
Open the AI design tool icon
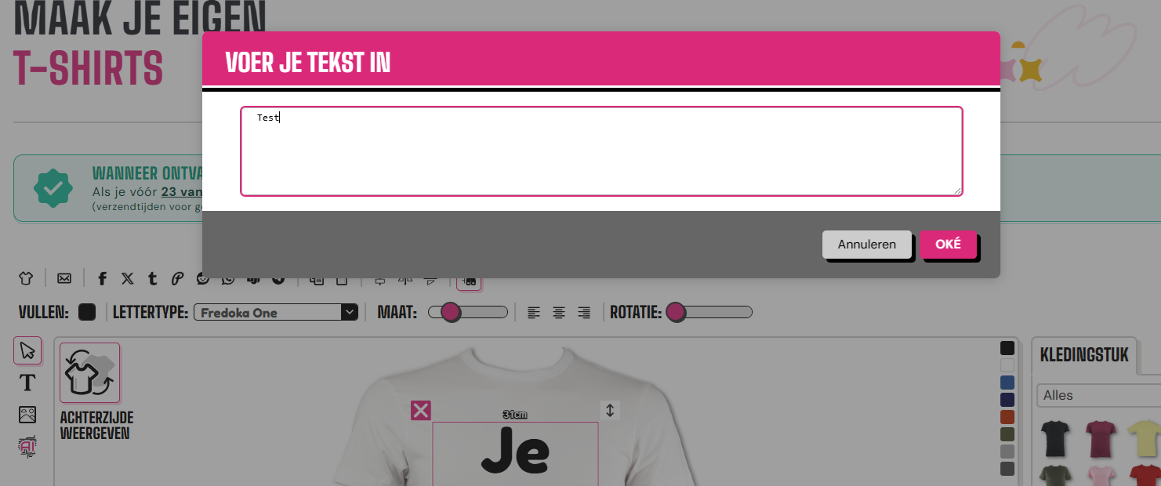[27, 447]
